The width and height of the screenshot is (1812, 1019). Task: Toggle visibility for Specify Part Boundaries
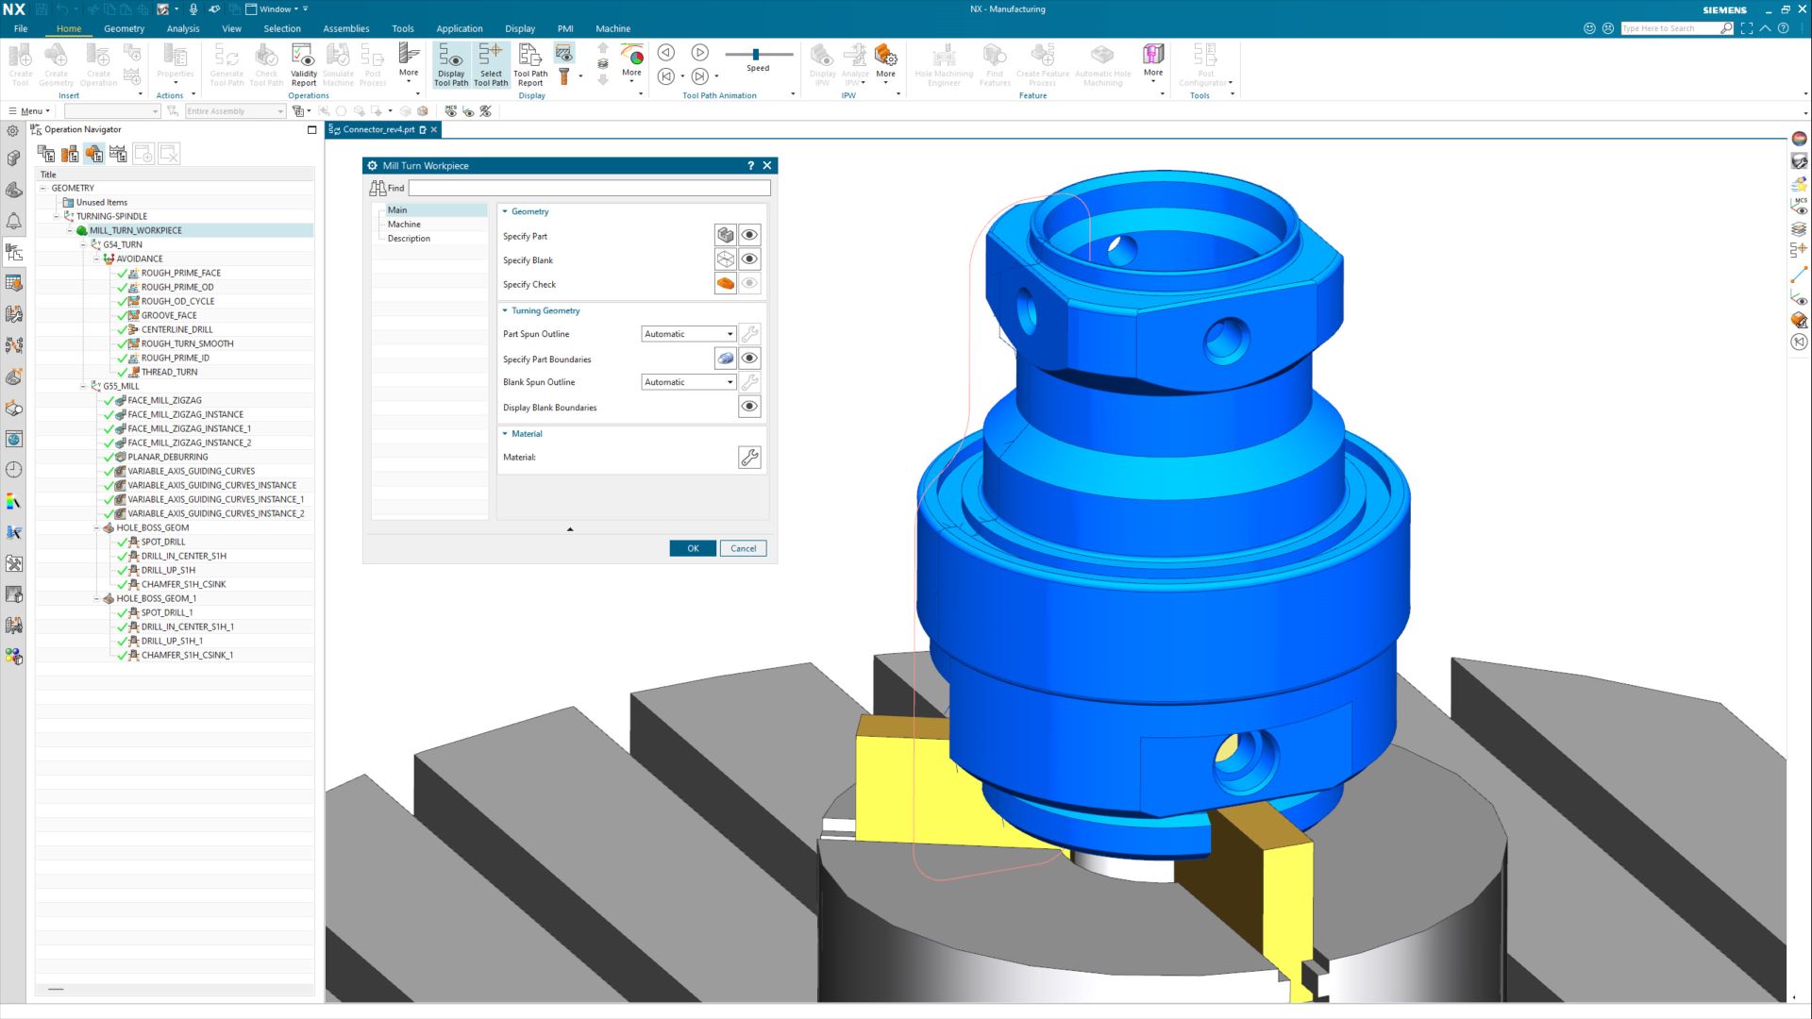(748, 358)
